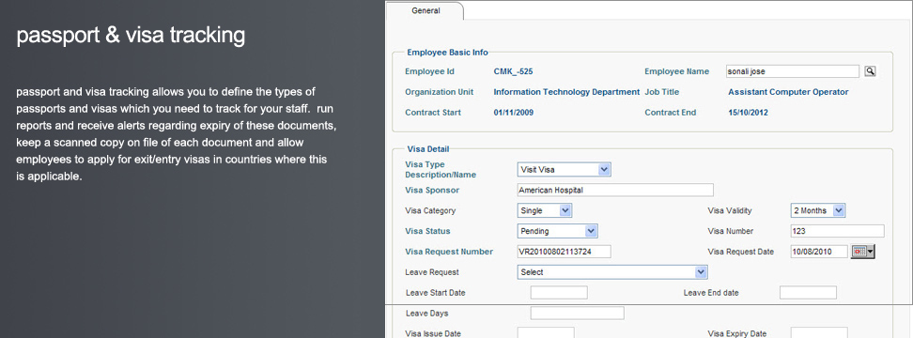Click the Visa Request Date field
Screen dimensions: 913x338
click(x=819, y=252)
